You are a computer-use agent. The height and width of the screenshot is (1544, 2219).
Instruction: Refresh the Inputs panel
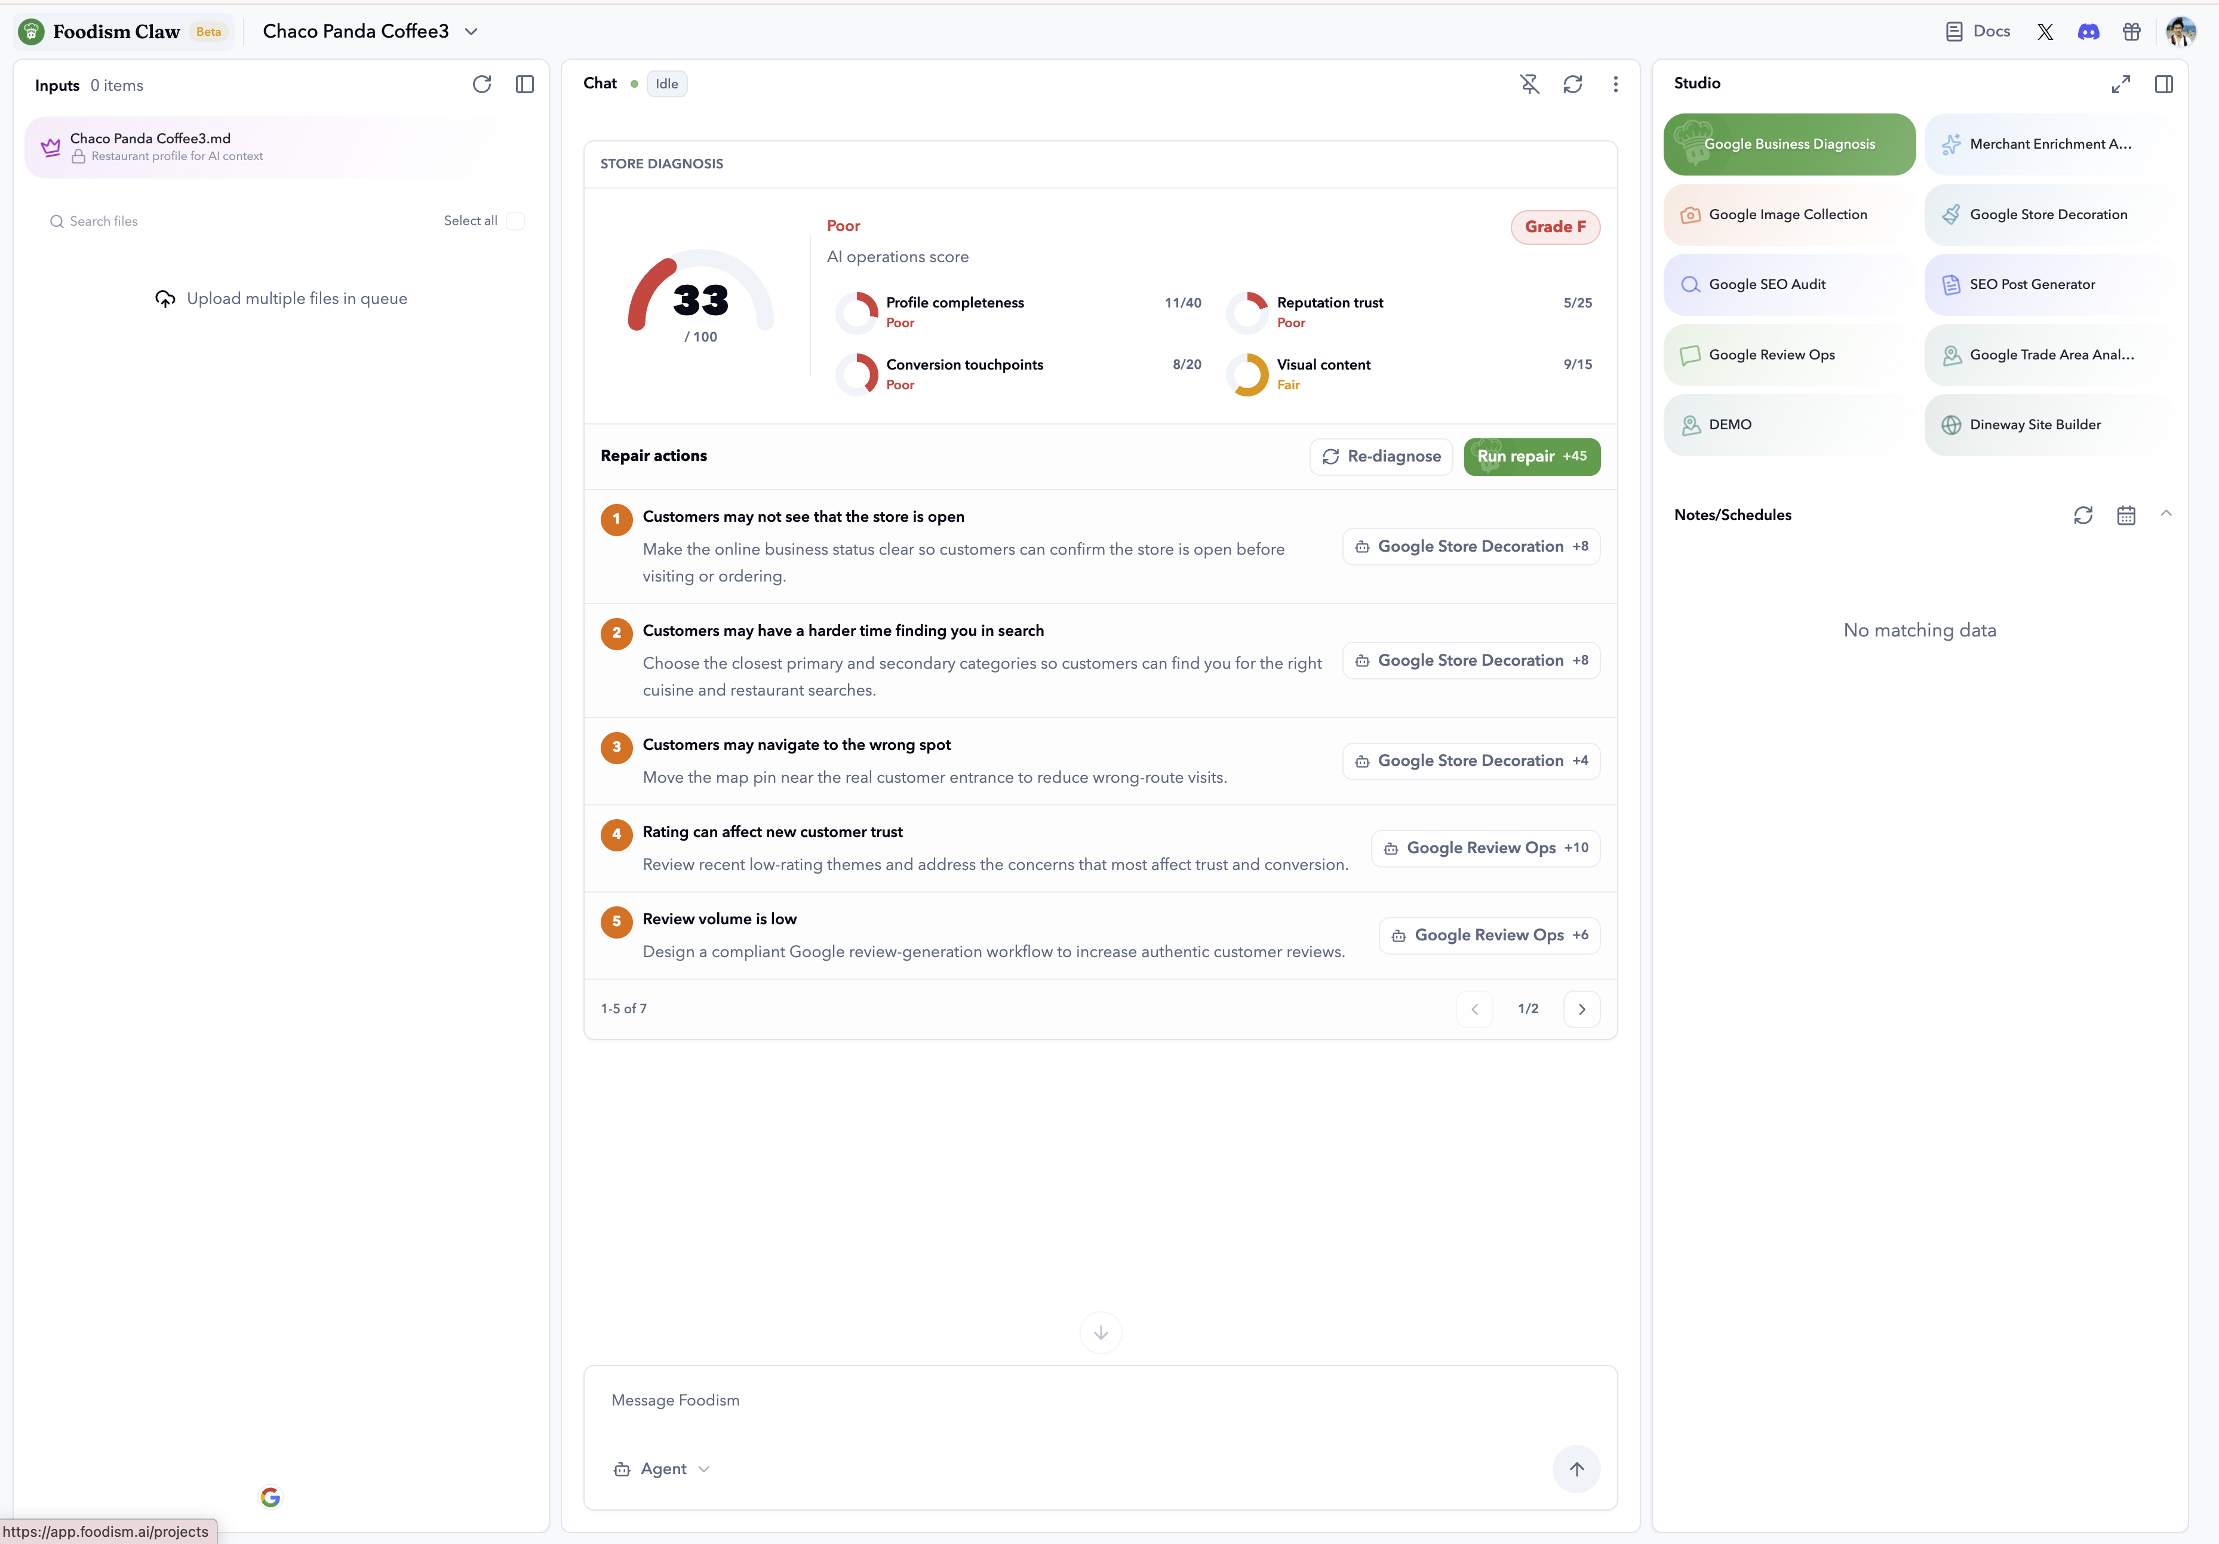click(481, 85)
